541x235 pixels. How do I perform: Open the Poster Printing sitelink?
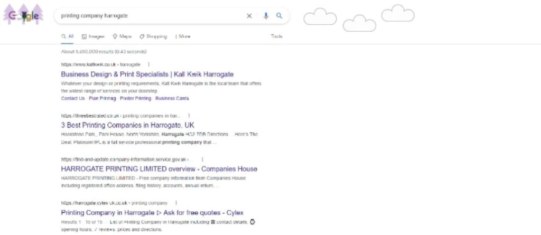(x=136, y=98)
